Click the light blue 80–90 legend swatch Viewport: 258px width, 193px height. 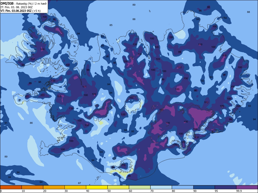[x=183, y=187]
